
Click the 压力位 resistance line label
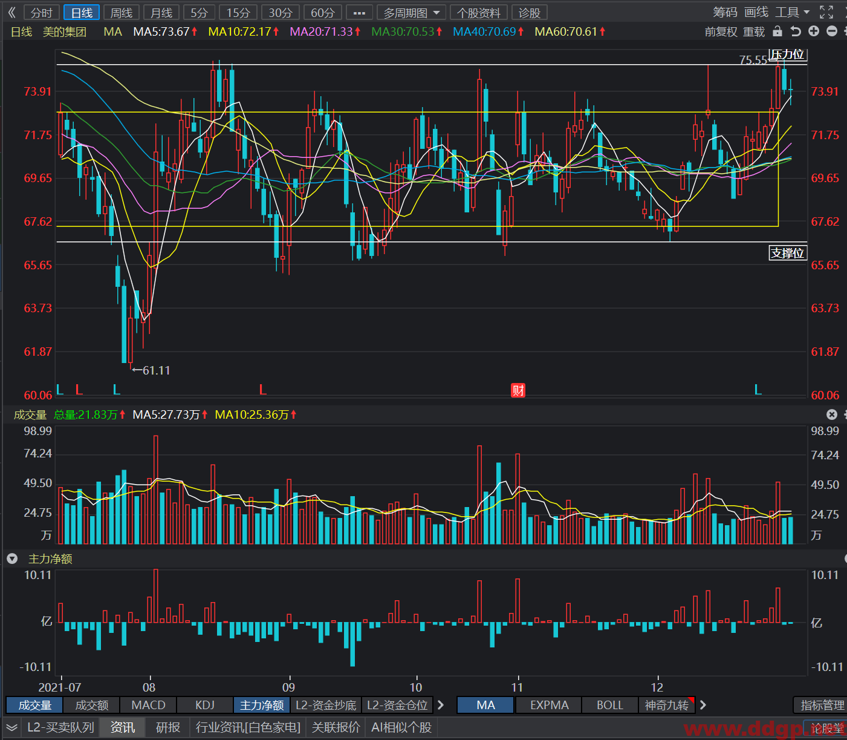point(787,54)
